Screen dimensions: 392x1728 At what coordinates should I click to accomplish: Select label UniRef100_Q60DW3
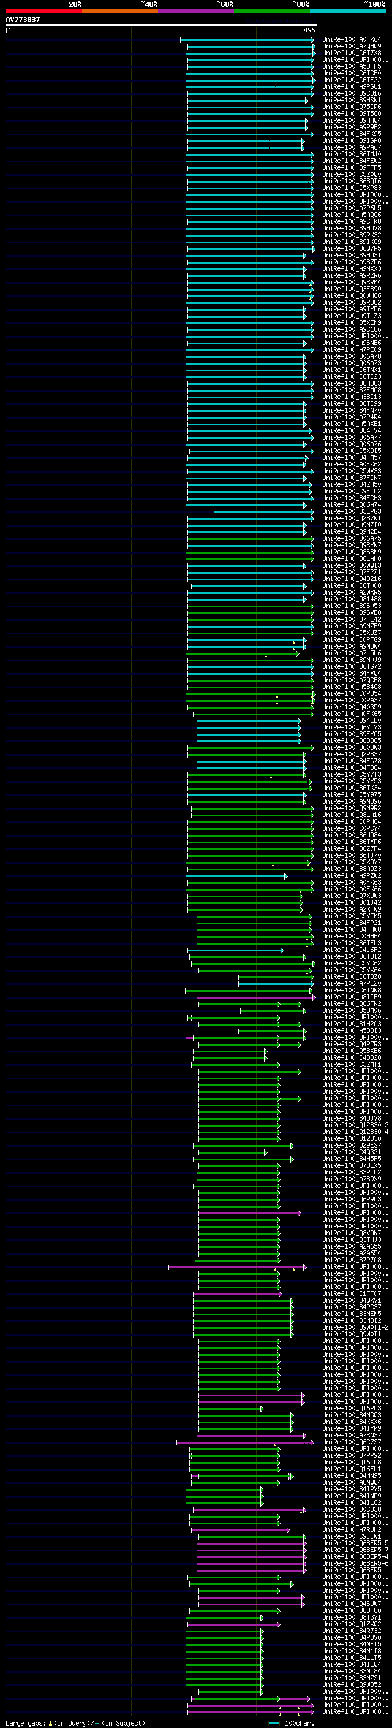(352, 747)
